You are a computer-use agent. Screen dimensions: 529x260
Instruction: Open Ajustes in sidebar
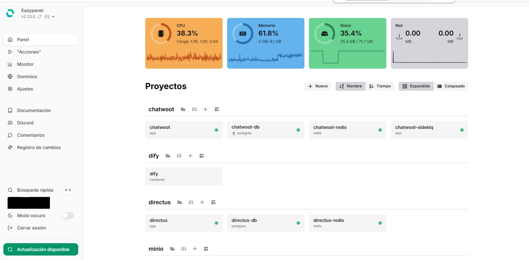(x=41, y=89)
